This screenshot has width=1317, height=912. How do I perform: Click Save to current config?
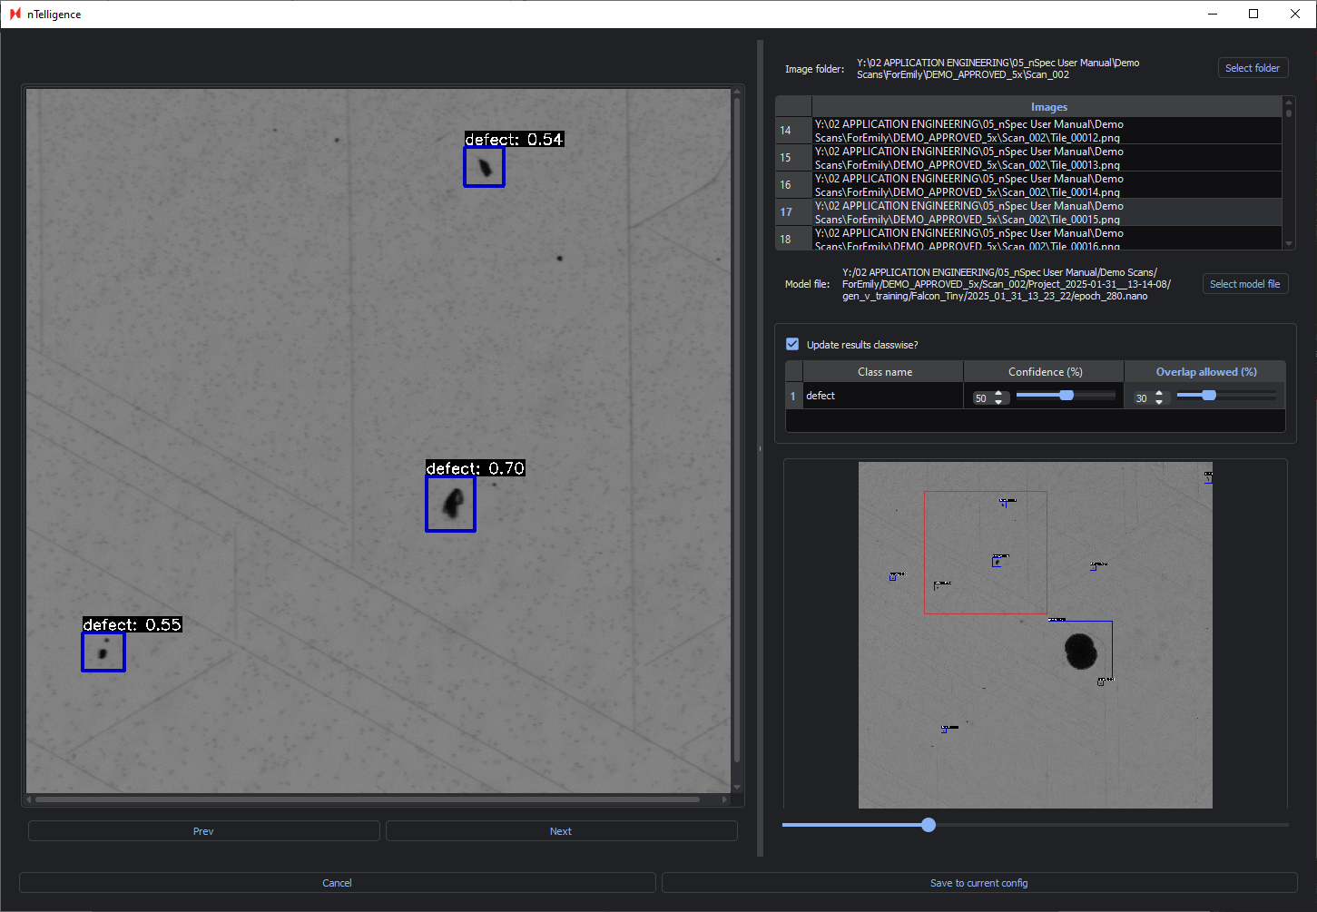point(978,883)
